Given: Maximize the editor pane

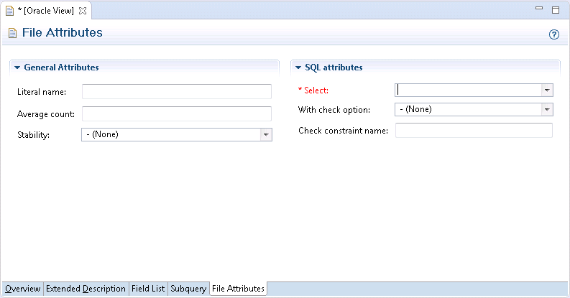Looking at the screenshot, I should (556, 10).
